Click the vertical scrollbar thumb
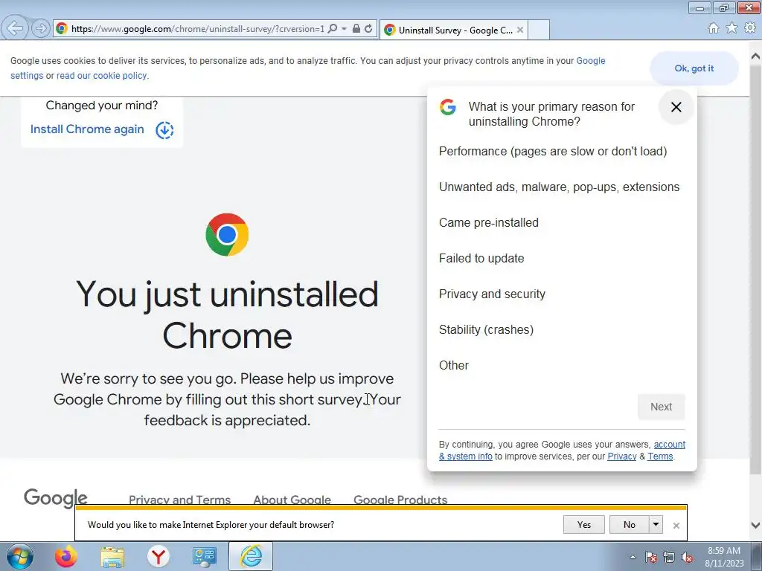This screenshot has height=571, width=762. [x=756, y=270]
